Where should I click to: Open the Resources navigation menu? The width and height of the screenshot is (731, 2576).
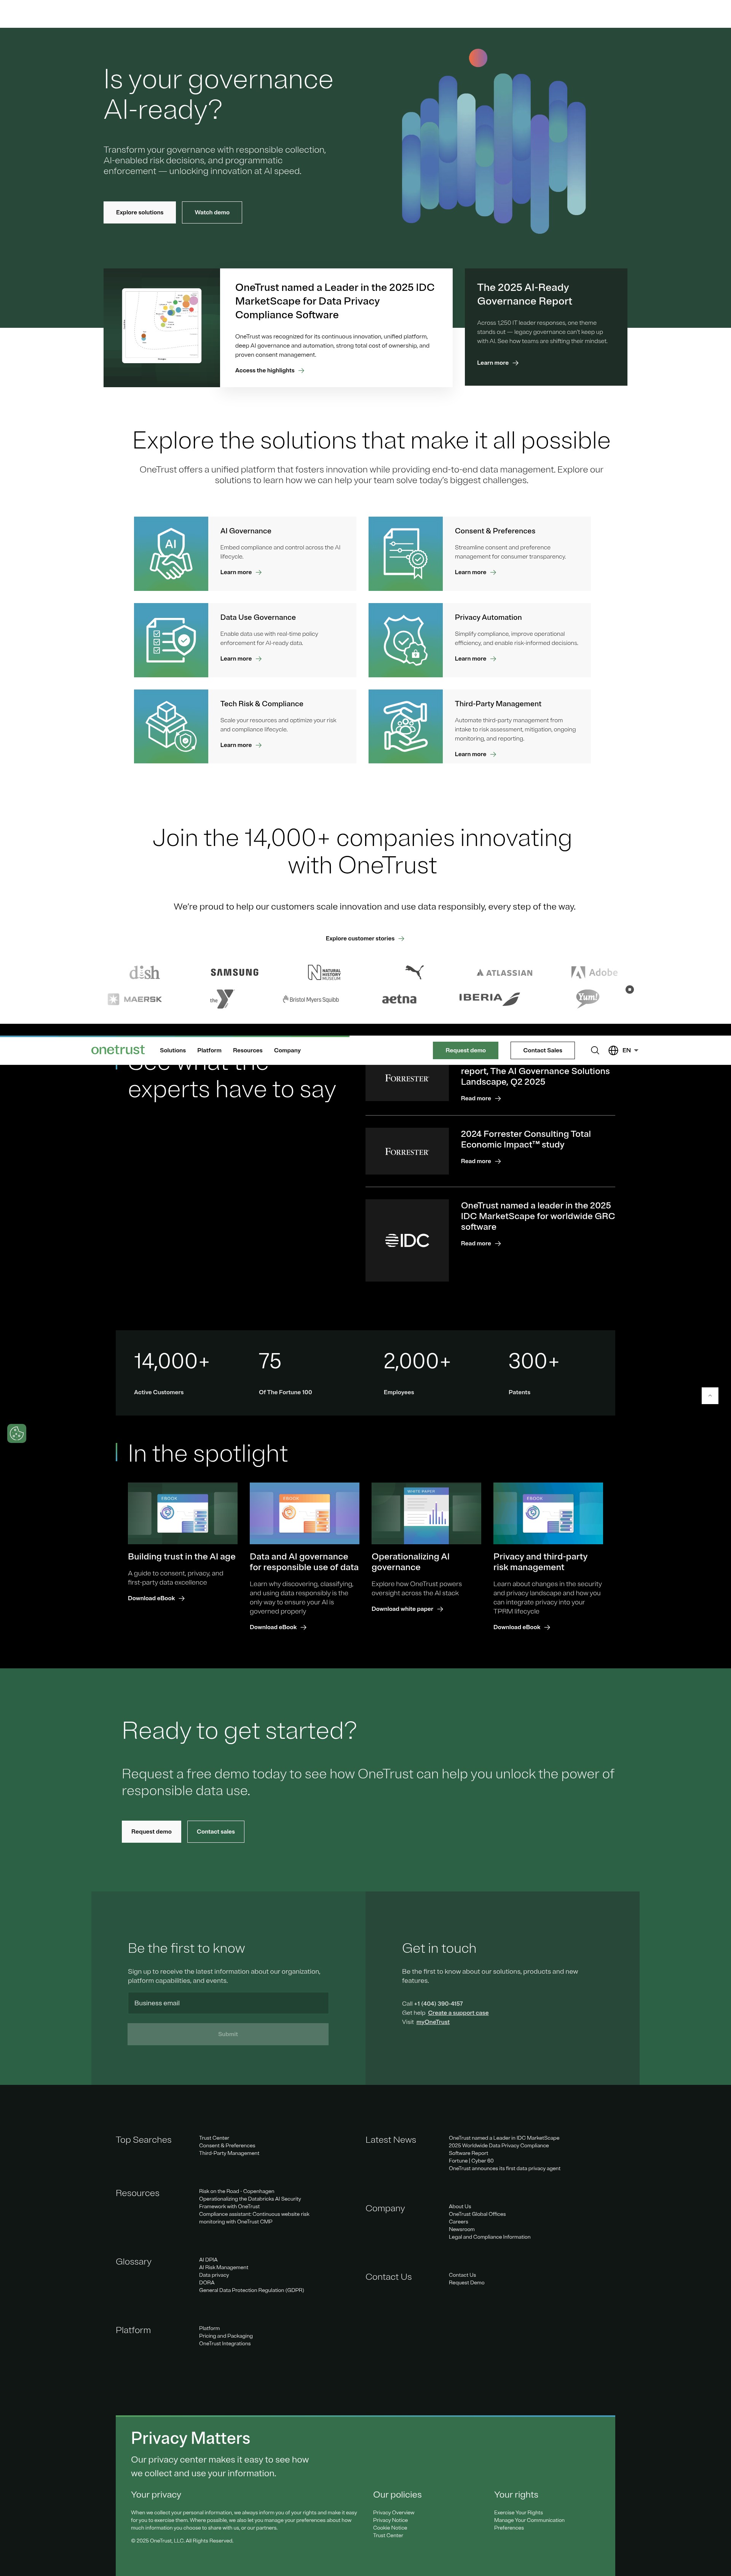tap(248, 1050)
